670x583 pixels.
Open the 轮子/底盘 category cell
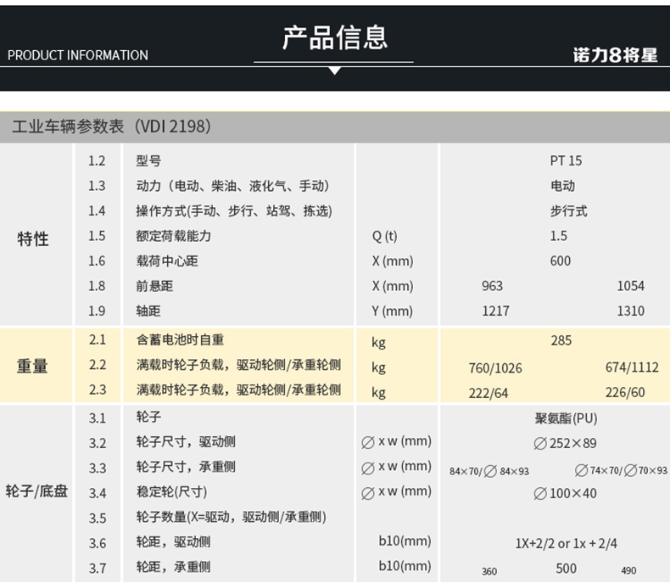click(36, 491)
